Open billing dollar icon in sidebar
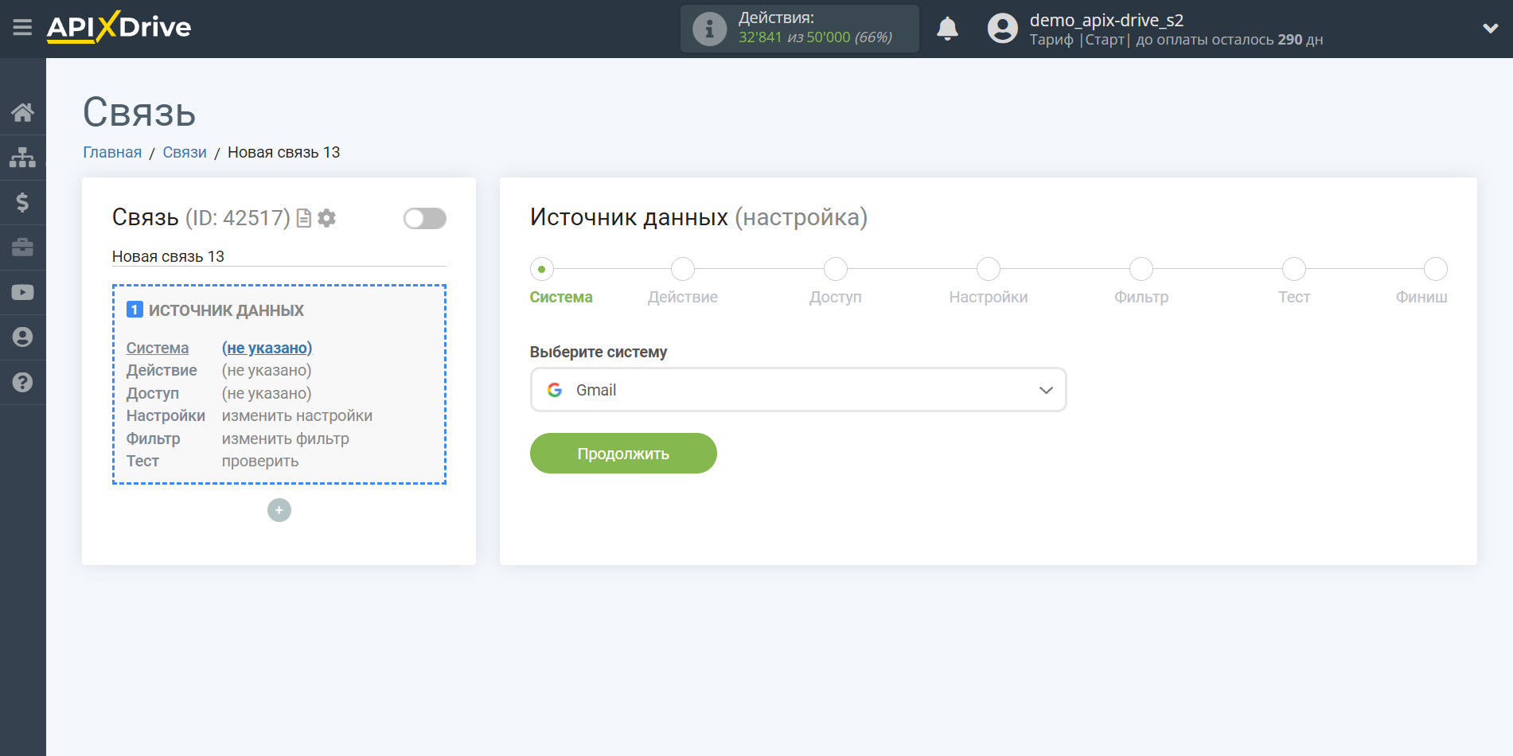This screenshot has height=756, width=1513. (x=22, y=202)
